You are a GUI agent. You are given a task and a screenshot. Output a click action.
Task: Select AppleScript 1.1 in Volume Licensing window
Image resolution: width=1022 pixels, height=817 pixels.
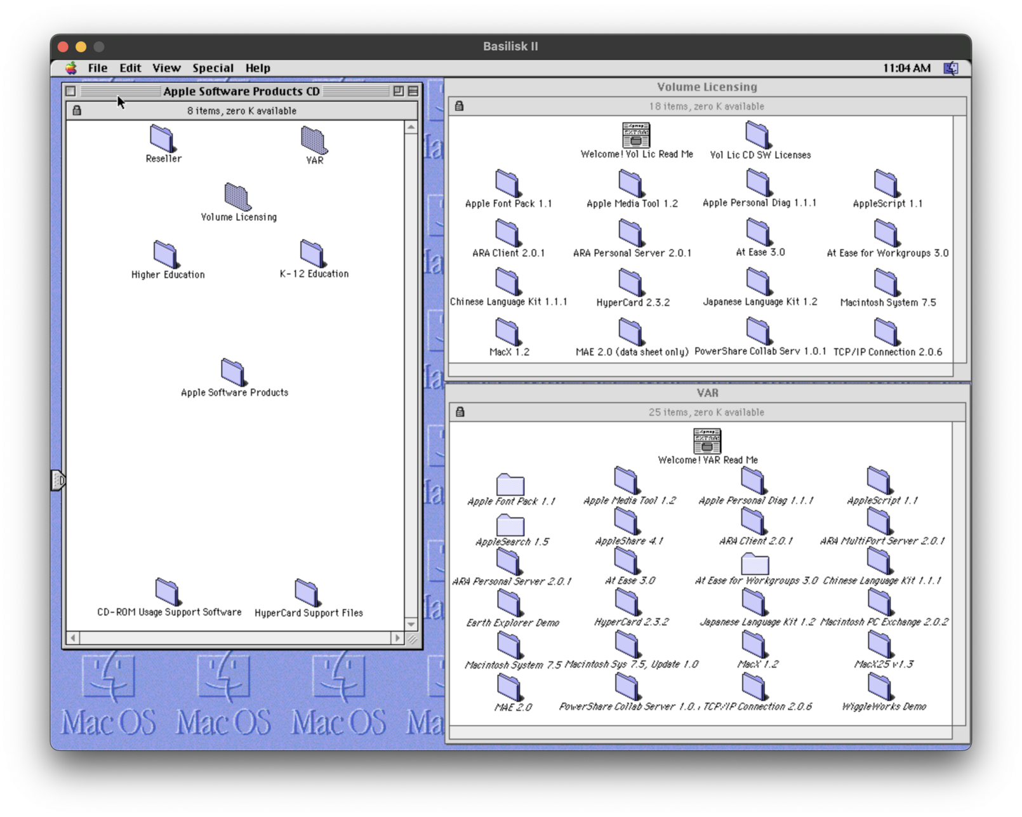pyautogui.click(x=886, y=183)
